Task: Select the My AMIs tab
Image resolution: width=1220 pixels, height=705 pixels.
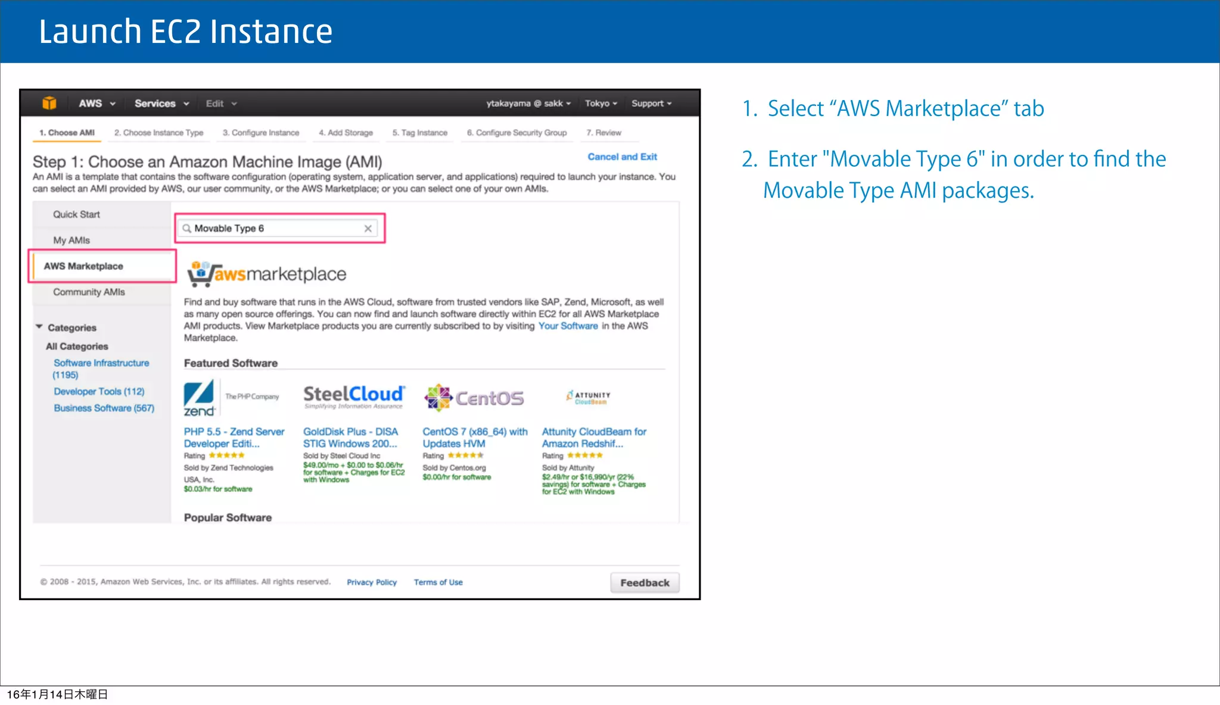Action: tap(71, 241)
